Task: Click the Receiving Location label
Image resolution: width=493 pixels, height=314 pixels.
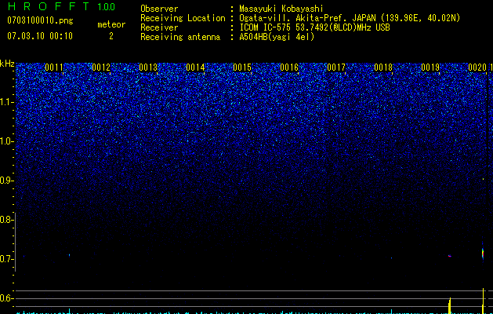Action: tap(183, 18)
